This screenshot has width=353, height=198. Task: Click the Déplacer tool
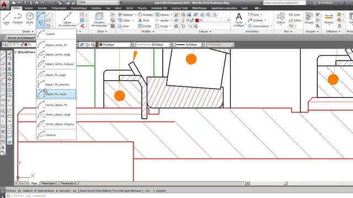(x=126, y=15)
